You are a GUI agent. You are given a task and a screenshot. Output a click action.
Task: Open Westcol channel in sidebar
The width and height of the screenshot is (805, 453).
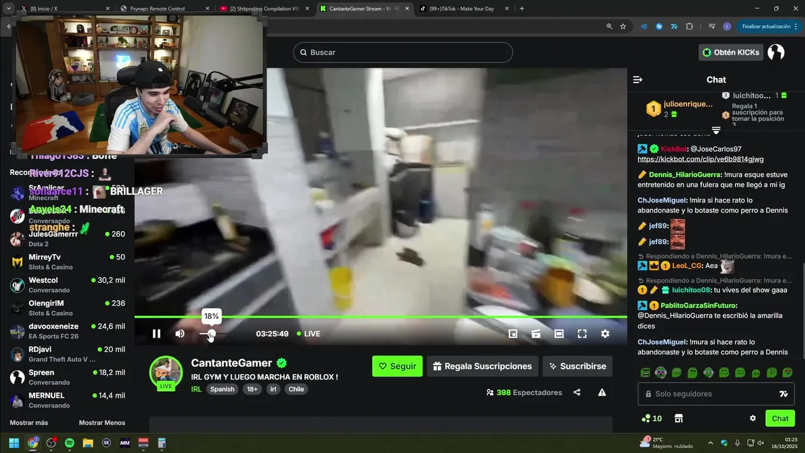click(67, 285)
